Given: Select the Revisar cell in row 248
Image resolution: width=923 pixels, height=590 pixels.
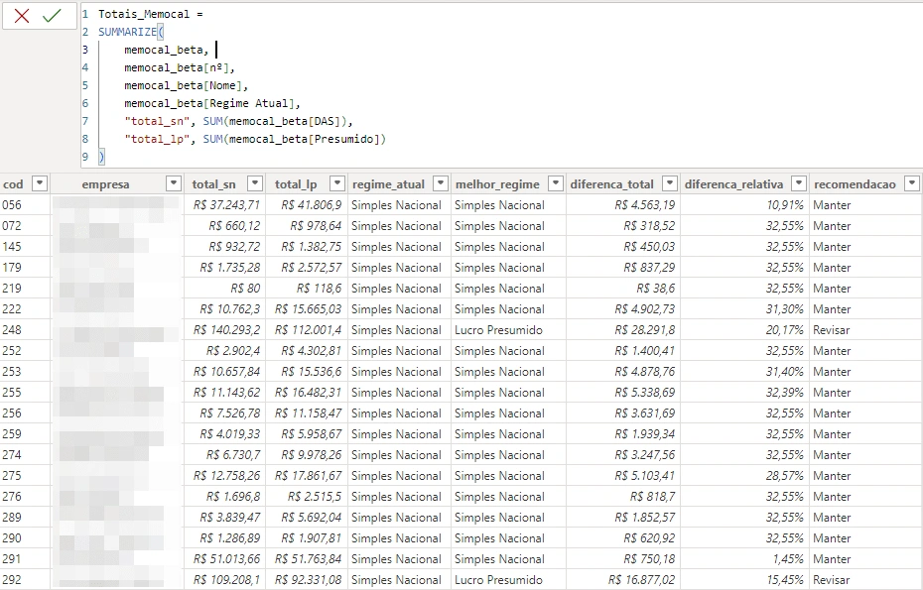Looking at the screenshot, I should [x=833, y=330].
